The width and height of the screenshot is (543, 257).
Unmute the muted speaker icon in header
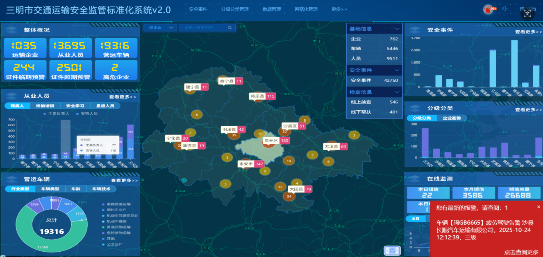[505, 9]
